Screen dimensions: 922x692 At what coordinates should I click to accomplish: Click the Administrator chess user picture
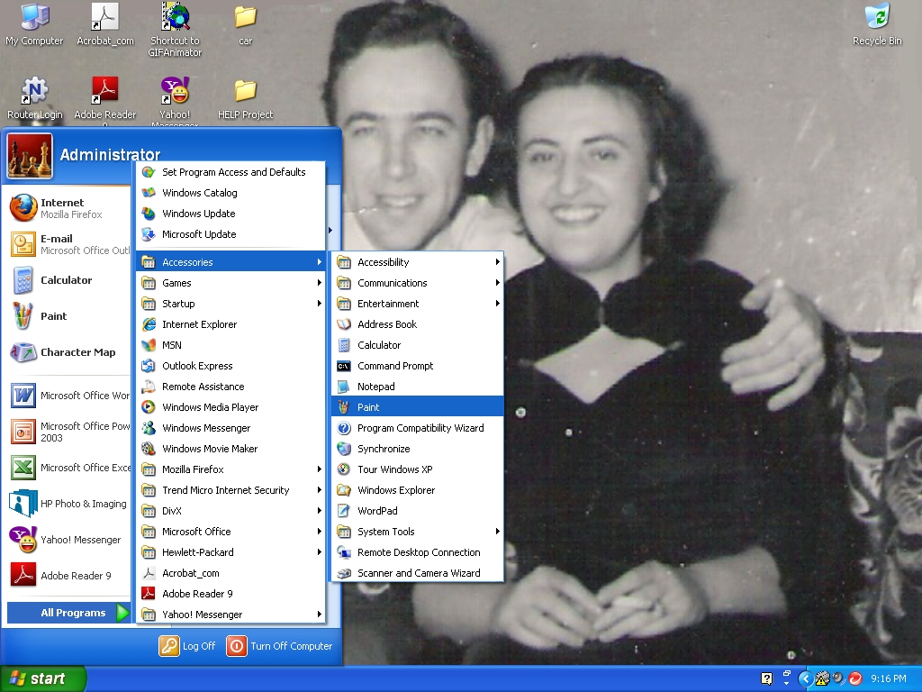tap(30, 156)
